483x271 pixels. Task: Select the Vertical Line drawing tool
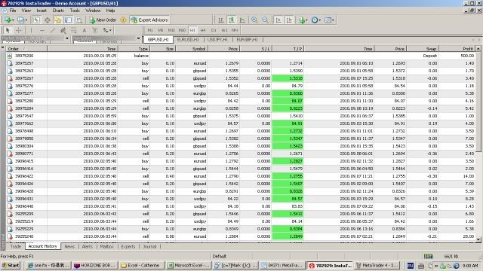(31, 30)
